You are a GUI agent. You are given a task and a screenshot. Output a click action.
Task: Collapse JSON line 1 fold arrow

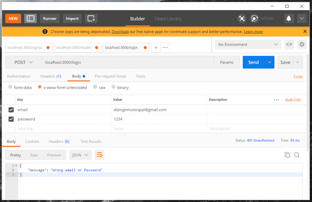[16, 166]
